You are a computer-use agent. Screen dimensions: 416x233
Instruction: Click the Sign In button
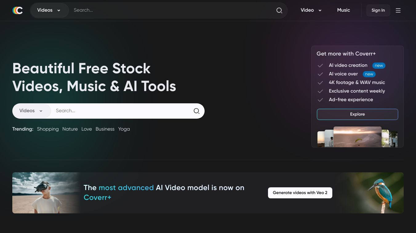[x=378, y=10]
